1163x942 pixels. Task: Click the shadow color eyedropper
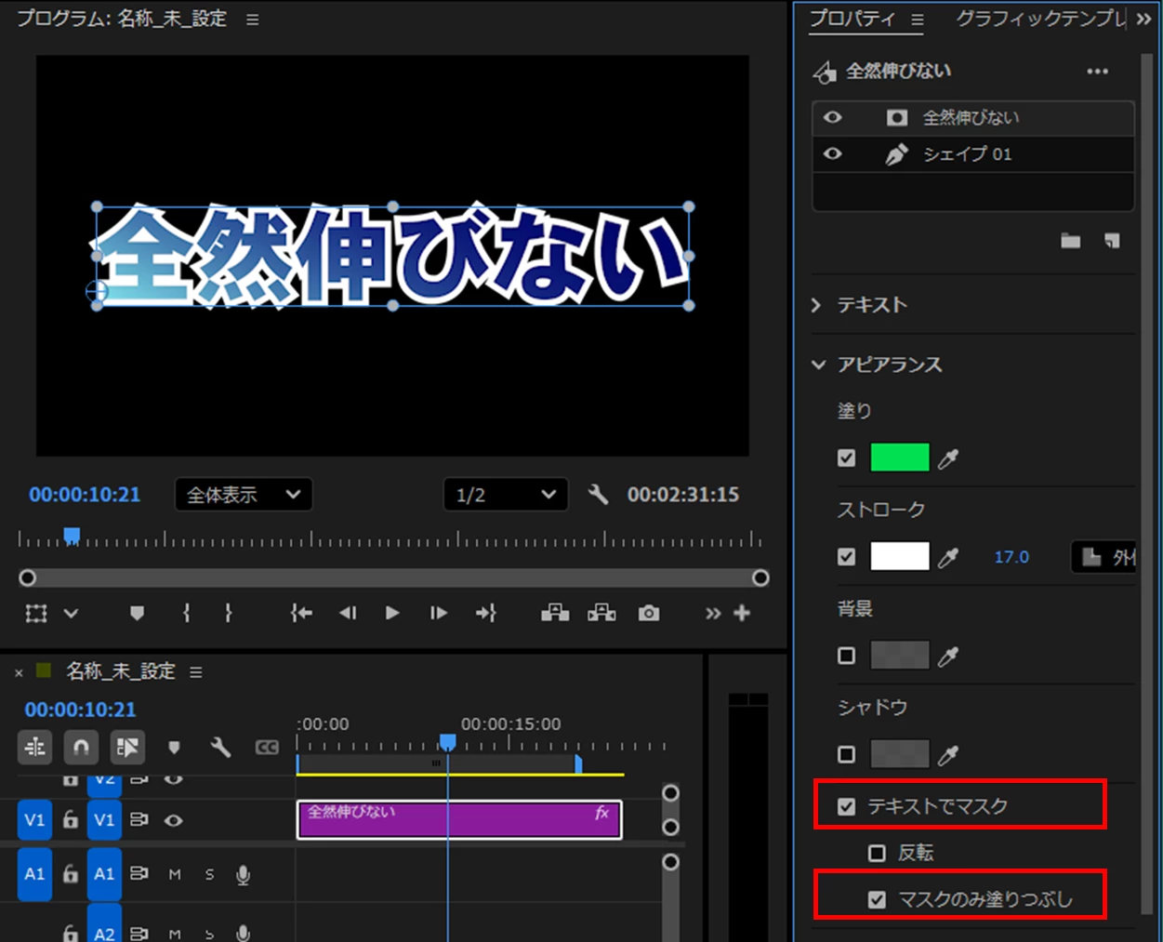tap(948, 754)
